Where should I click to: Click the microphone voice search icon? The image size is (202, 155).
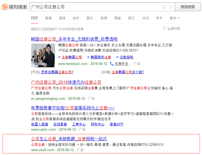pos(164,7)
